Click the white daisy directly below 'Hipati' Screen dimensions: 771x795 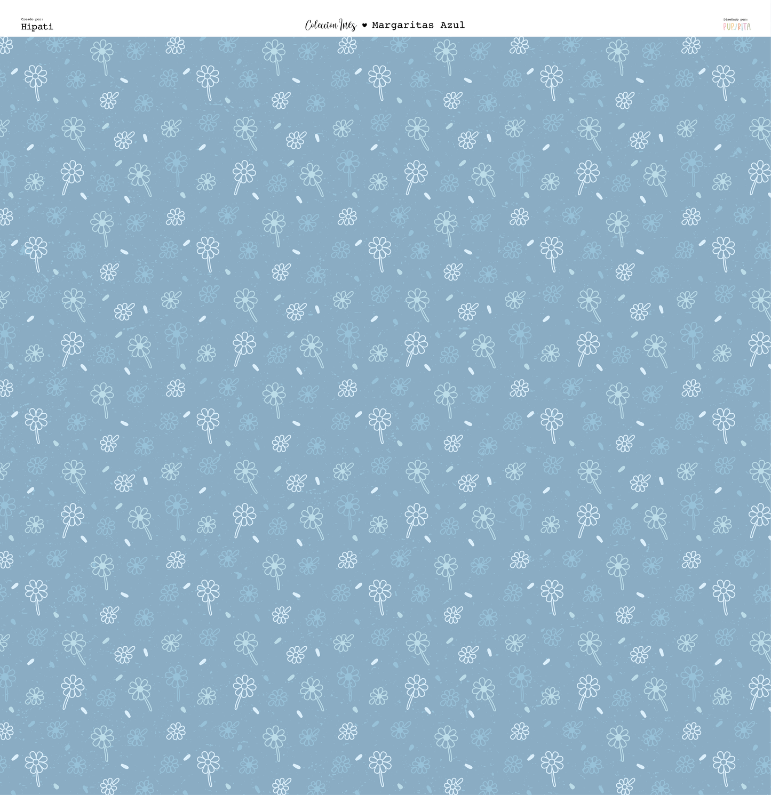(x=36, y=77)
